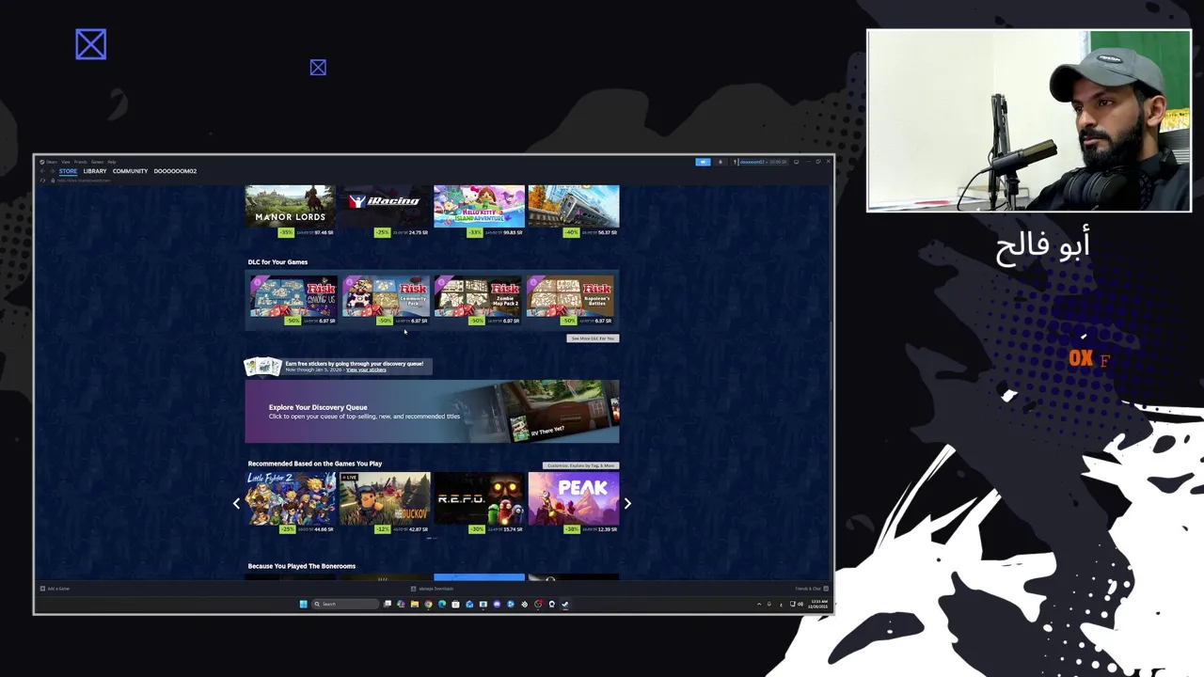Click the Recommended Based on the Games You Play heading

315,464
